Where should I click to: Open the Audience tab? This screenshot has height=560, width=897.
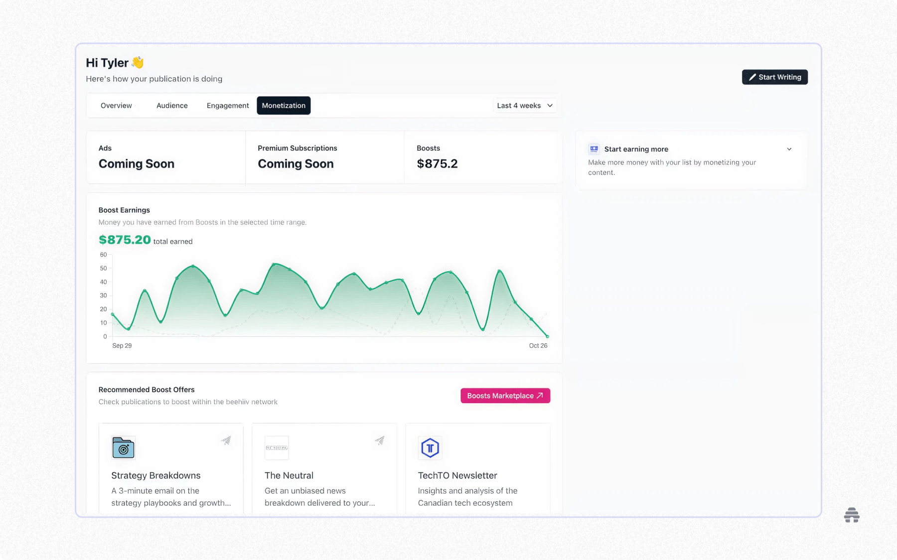171,105
